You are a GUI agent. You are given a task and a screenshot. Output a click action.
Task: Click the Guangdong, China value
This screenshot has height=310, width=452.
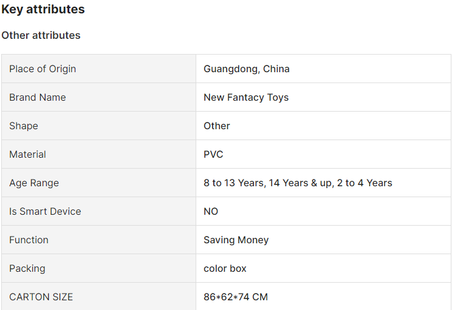click(247, 69)
